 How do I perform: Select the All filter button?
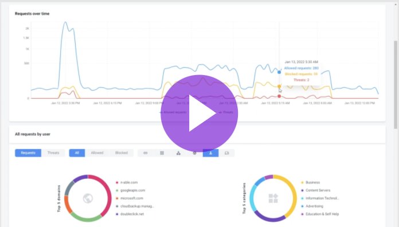pyautogui.click(x=77, y=152)
